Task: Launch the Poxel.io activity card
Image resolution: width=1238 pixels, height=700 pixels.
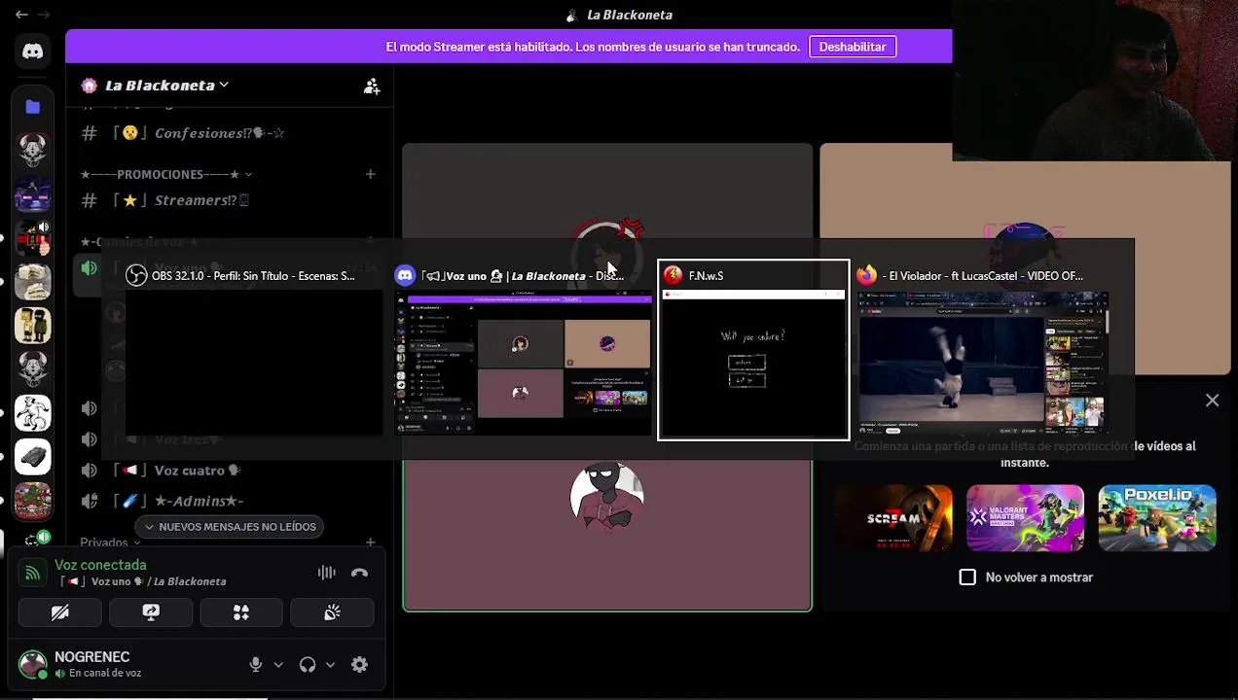Action: coord(1157,518)
